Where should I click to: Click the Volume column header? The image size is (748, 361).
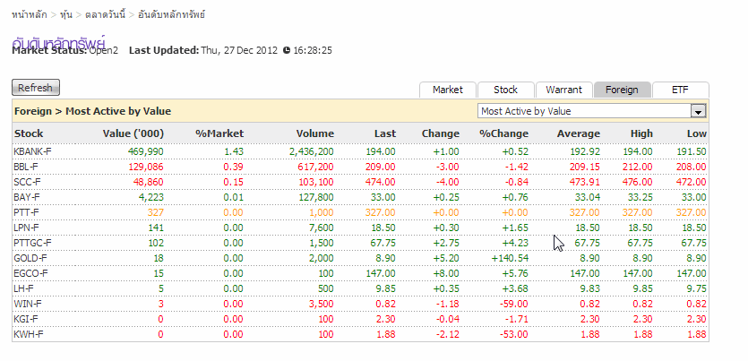314,133
